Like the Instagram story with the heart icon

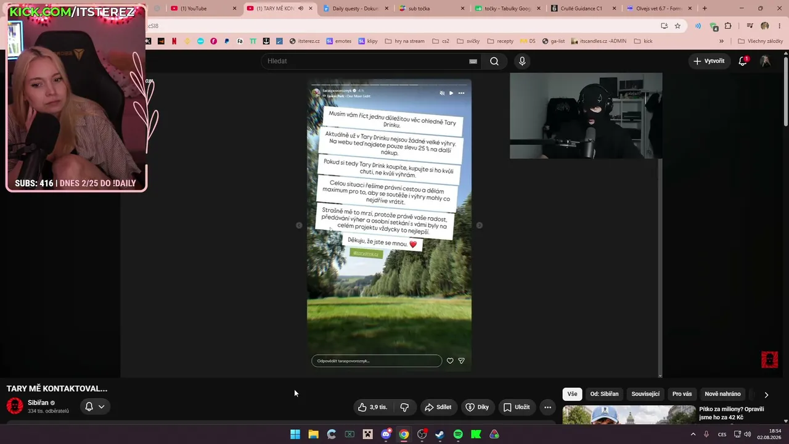450,361
